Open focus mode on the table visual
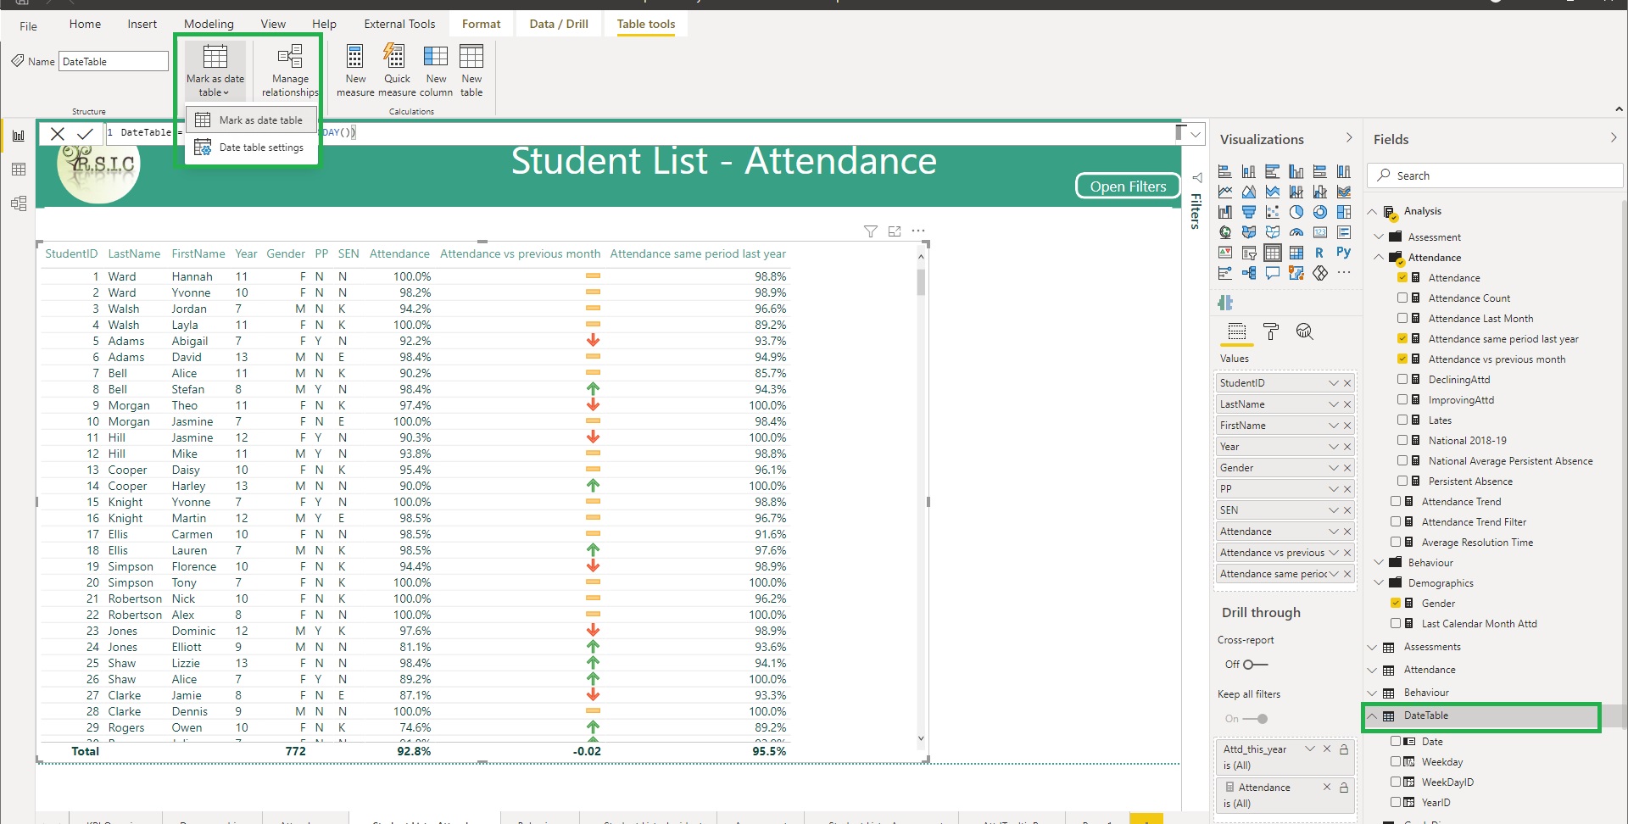1628x824 pixels. click(895, 231)
